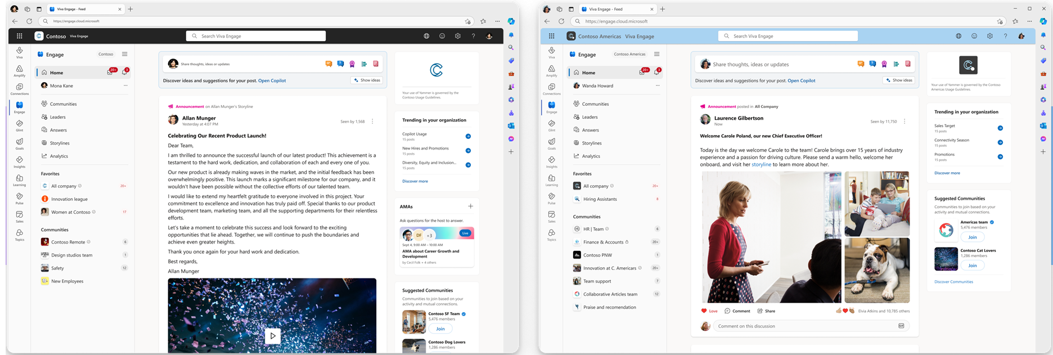Open more menu on Allan Munger's post

pyautogui.click(x=372, y=122)
